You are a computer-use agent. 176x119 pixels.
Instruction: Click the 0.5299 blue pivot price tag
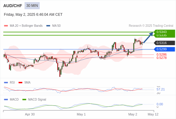pyautogui.click(x=164, y=49)
